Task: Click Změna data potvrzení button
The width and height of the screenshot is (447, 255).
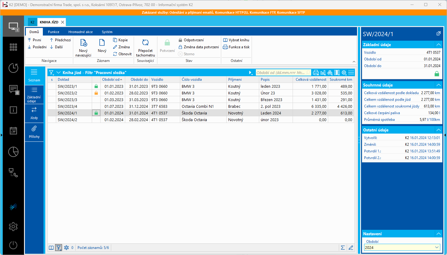Action: 199,47
